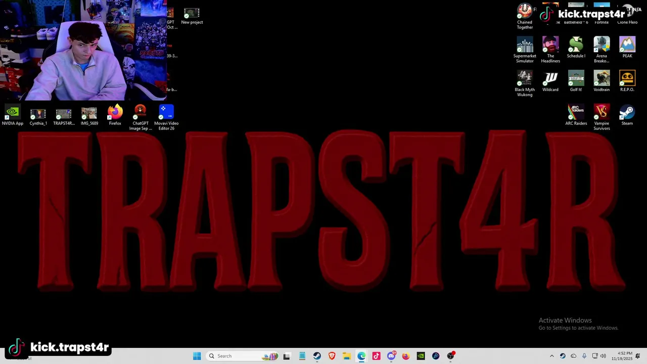Open Chained Together game shortcut
This screenshot has height=364, width=647.
(x=525, y=17)
